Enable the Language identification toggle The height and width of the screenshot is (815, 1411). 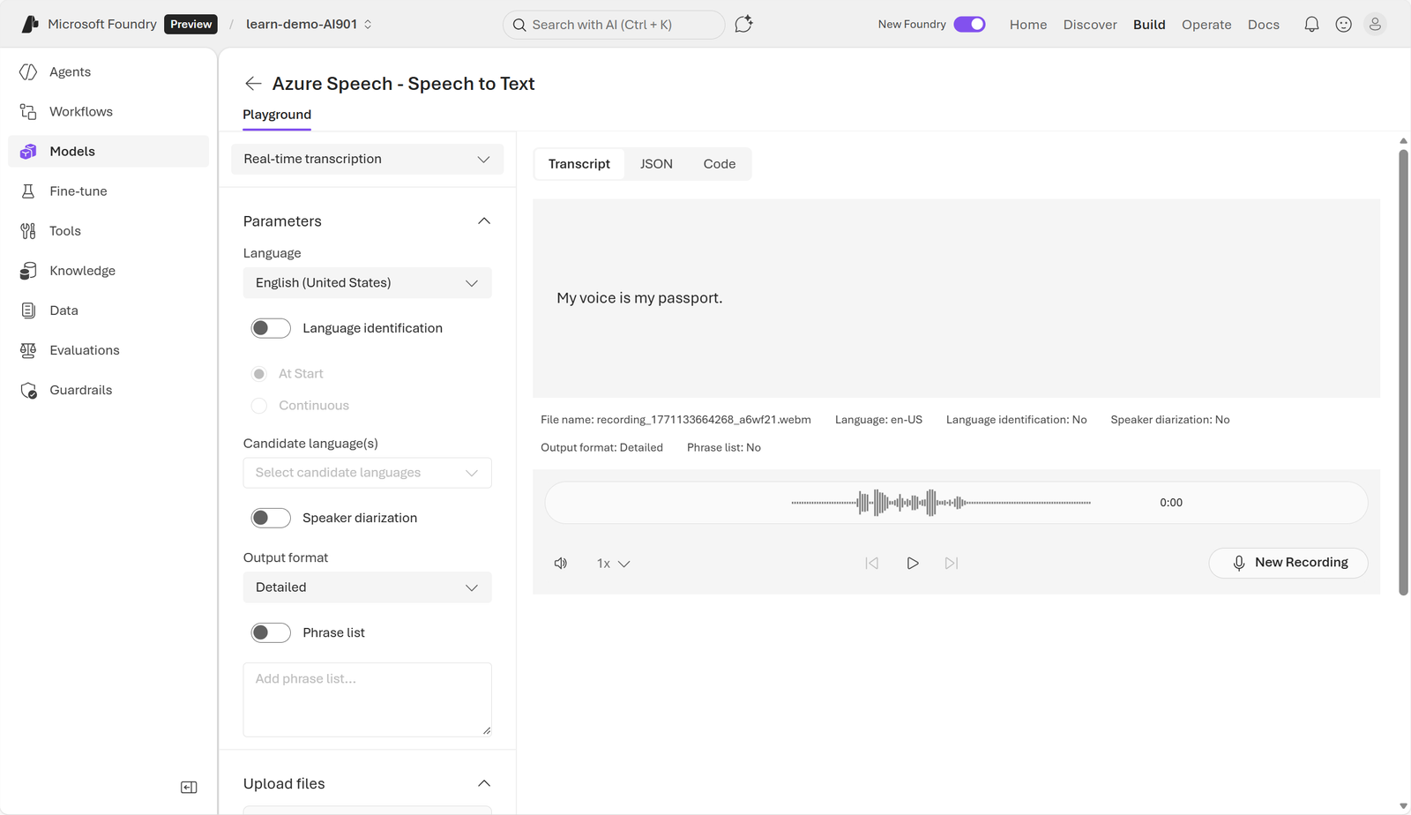click(271, 328)
